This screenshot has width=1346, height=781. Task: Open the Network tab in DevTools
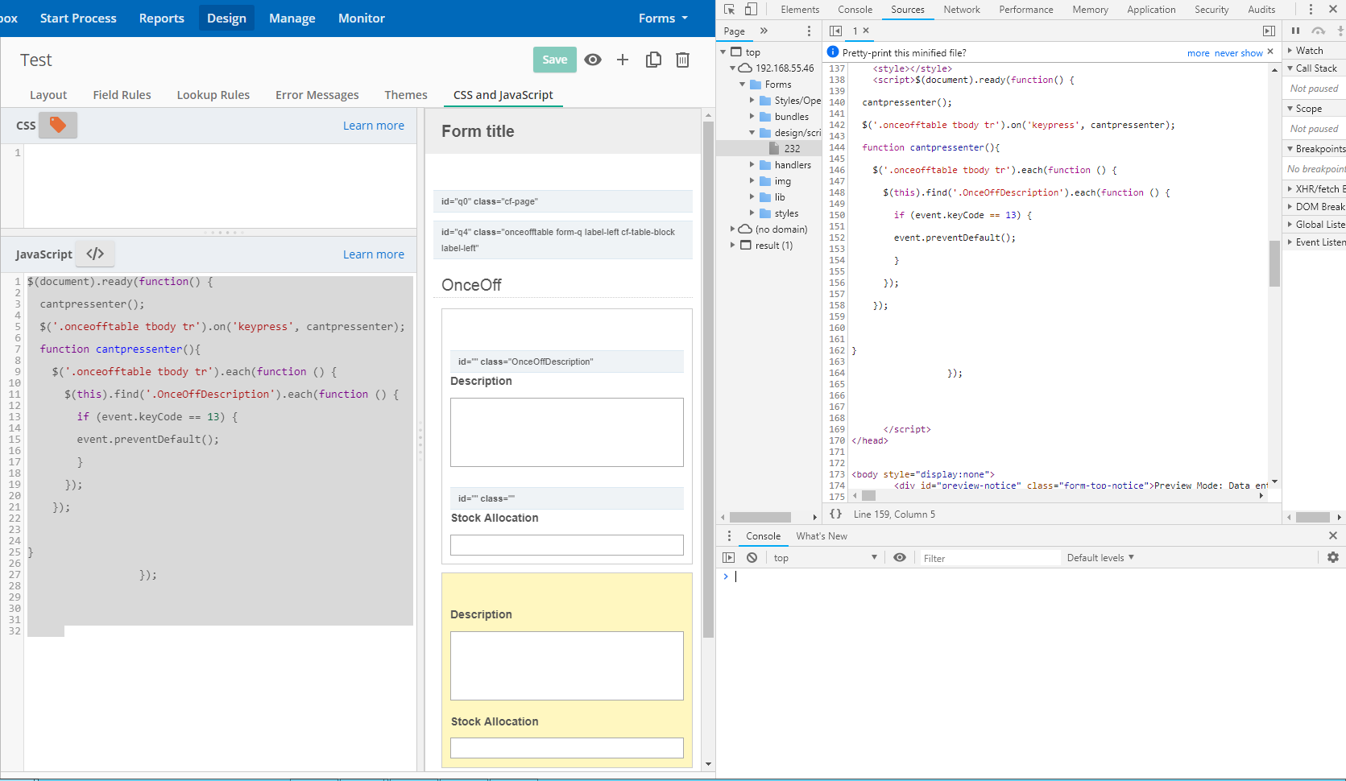point(962,10)
